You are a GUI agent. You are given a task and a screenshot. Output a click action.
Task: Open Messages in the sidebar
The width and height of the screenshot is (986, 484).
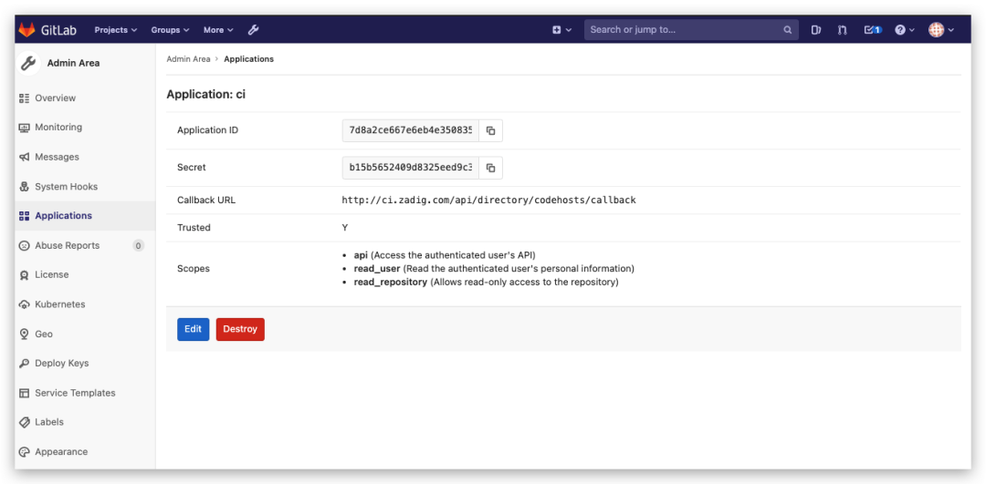pos(85,156)
